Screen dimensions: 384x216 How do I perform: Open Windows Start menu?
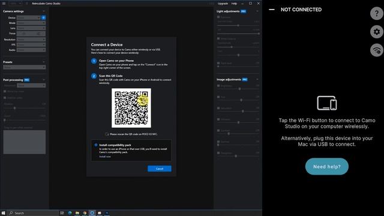3,213
